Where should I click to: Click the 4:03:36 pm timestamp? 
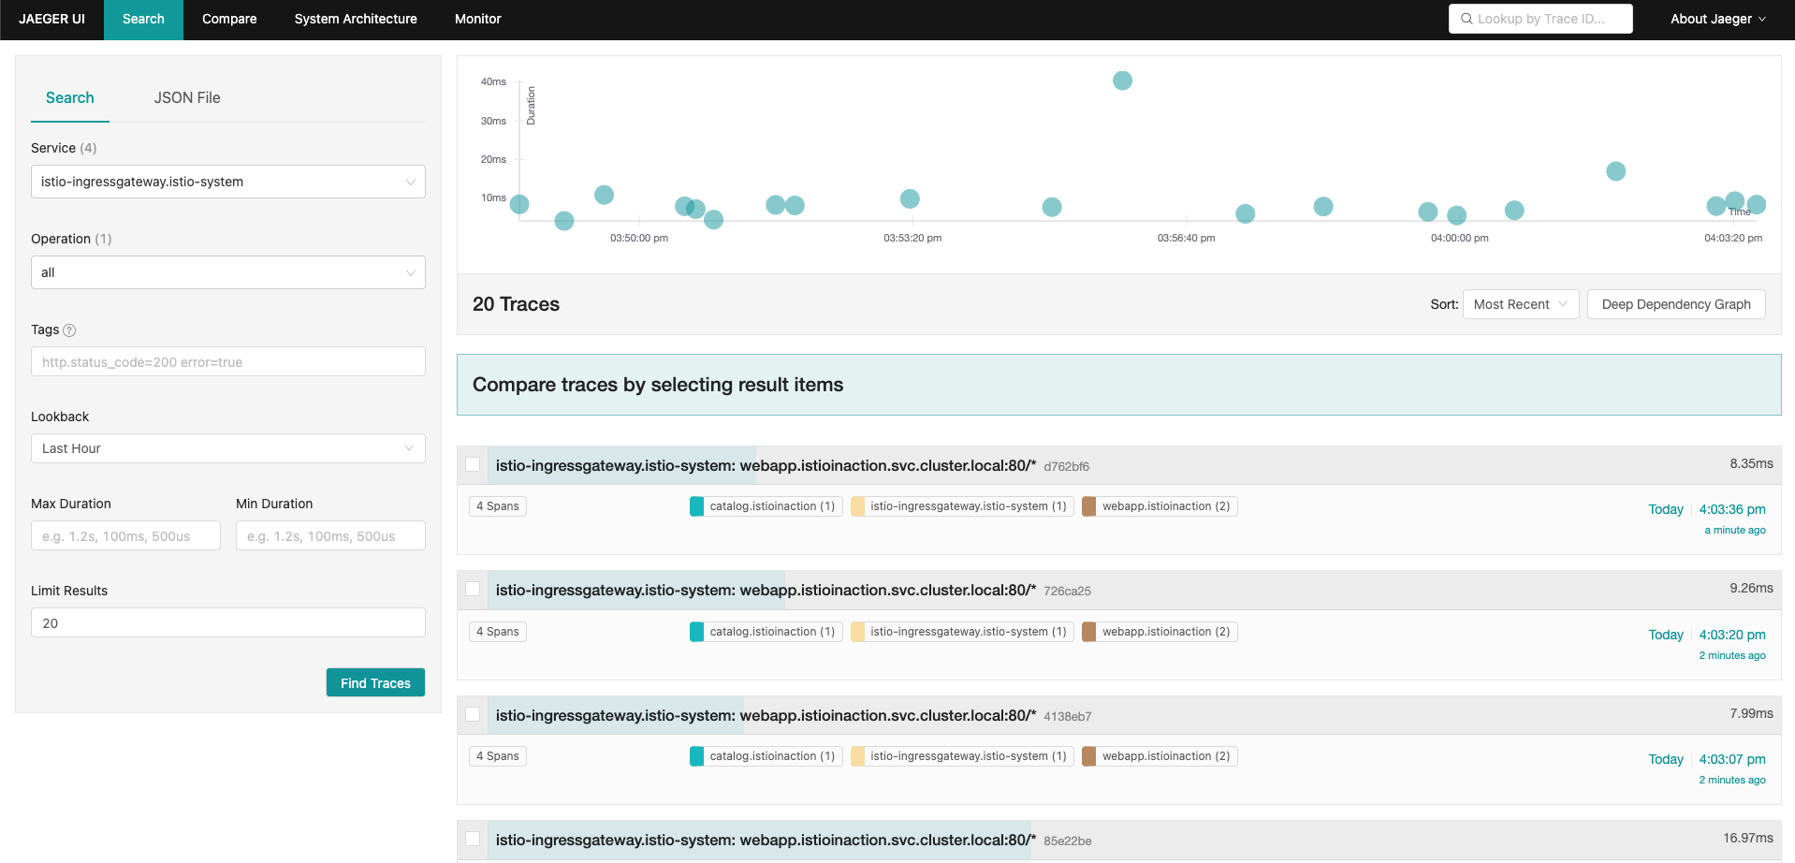1732,509
